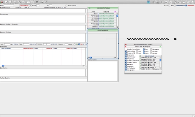Select the 18 OCT 04 consultation row

click(102, 15)
